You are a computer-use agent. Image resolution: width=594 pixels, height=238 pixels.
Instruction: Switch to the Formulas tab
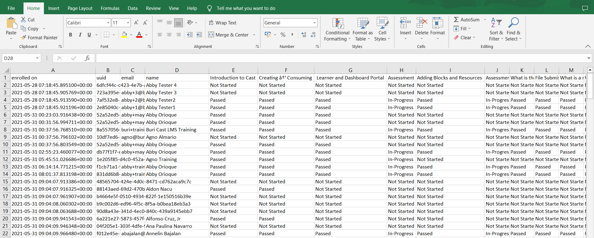tap(110, 8)
